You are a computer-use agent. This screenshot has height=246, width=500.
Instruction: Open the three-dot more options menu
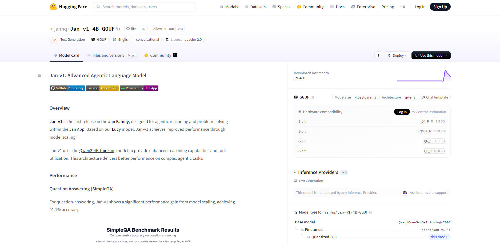pos(378,55)
